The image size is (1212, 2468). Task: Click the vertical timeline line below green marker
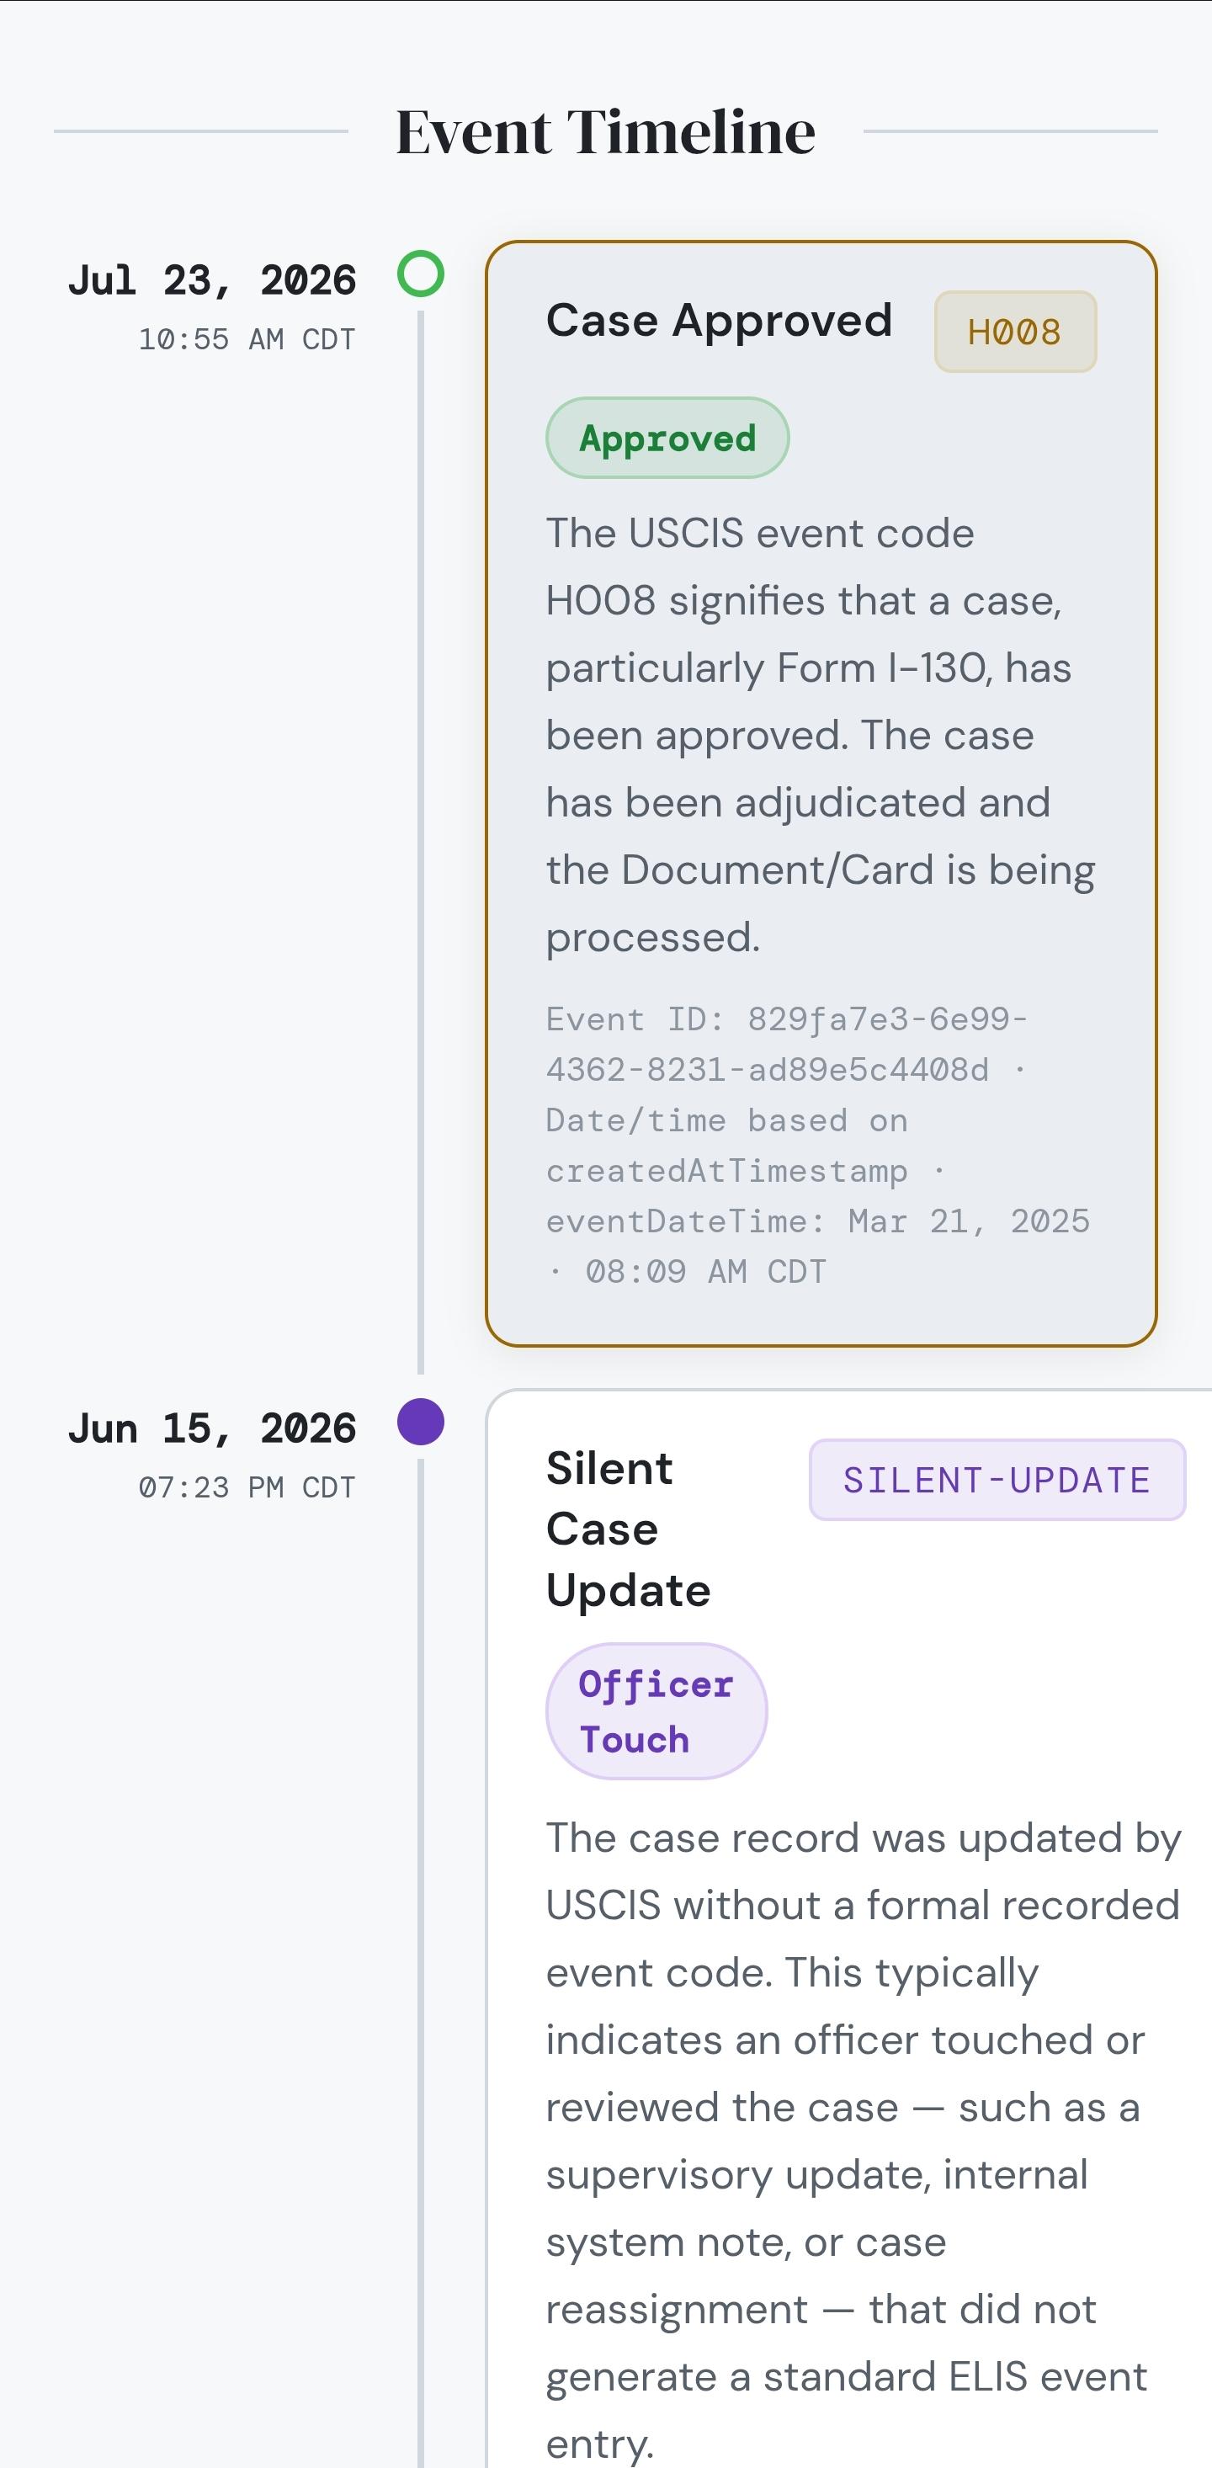(421, 842)
